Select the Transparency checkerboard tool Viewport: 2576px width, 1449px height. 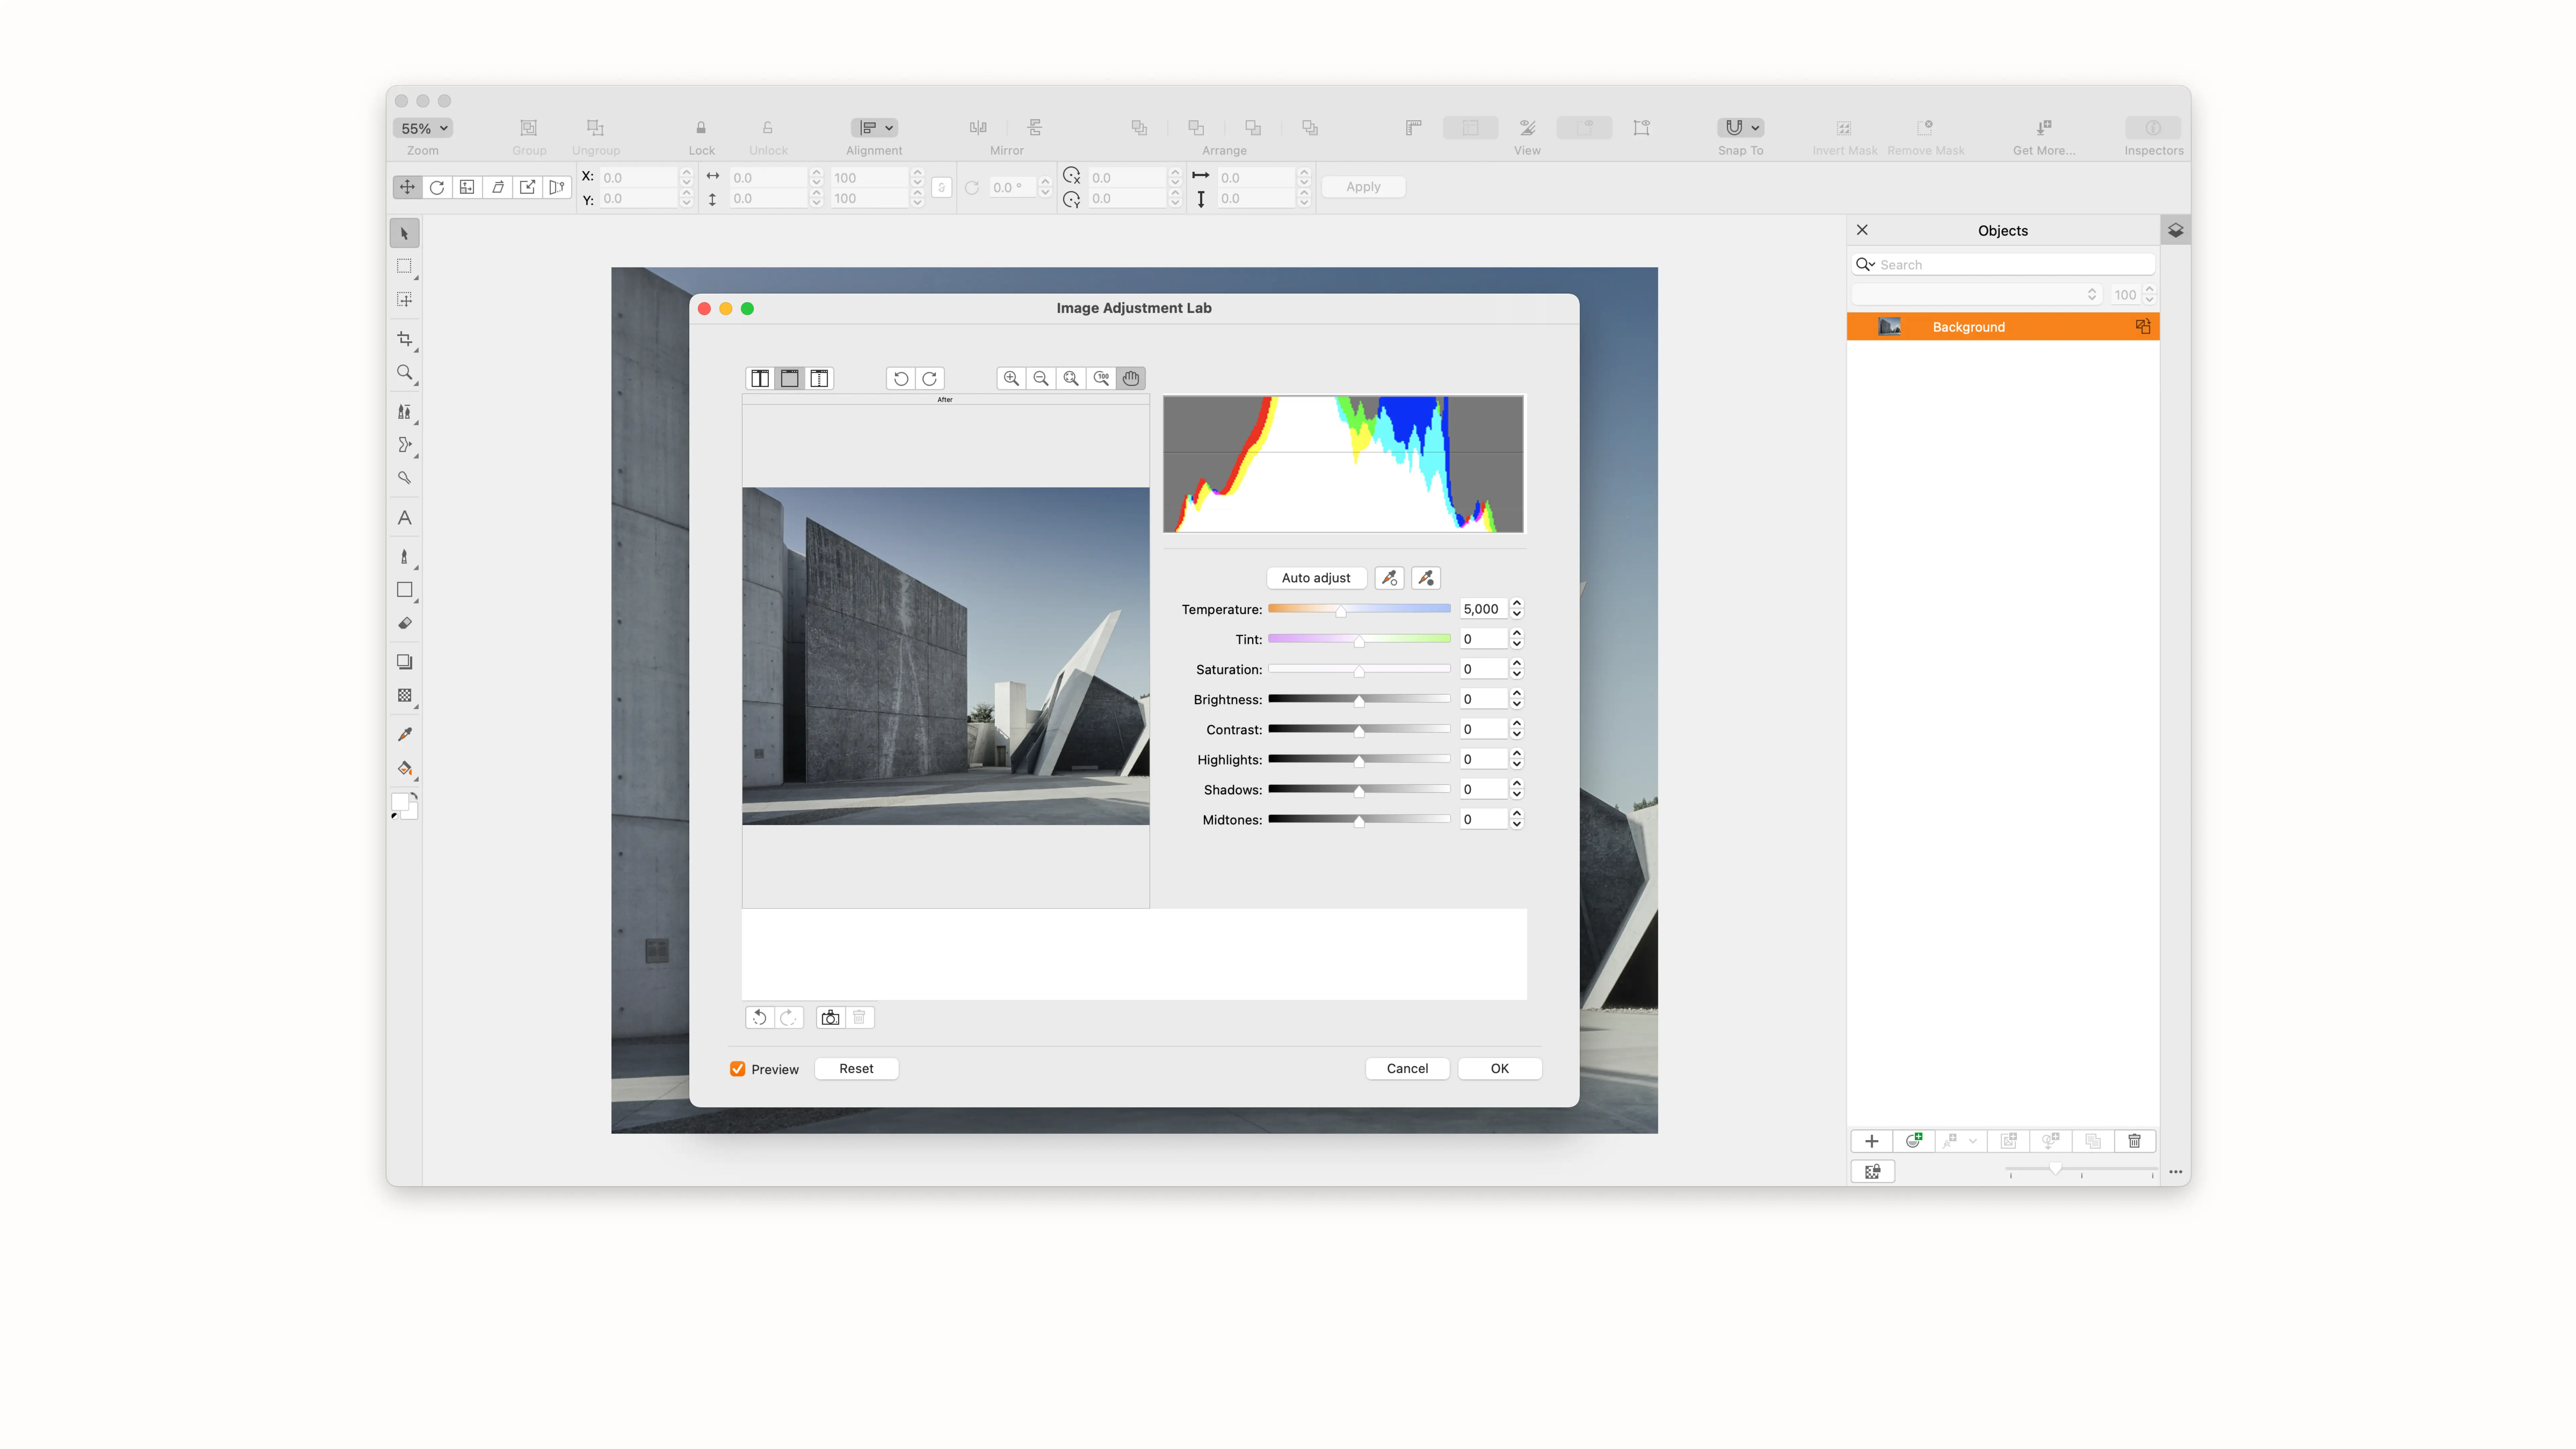point(404,695)
